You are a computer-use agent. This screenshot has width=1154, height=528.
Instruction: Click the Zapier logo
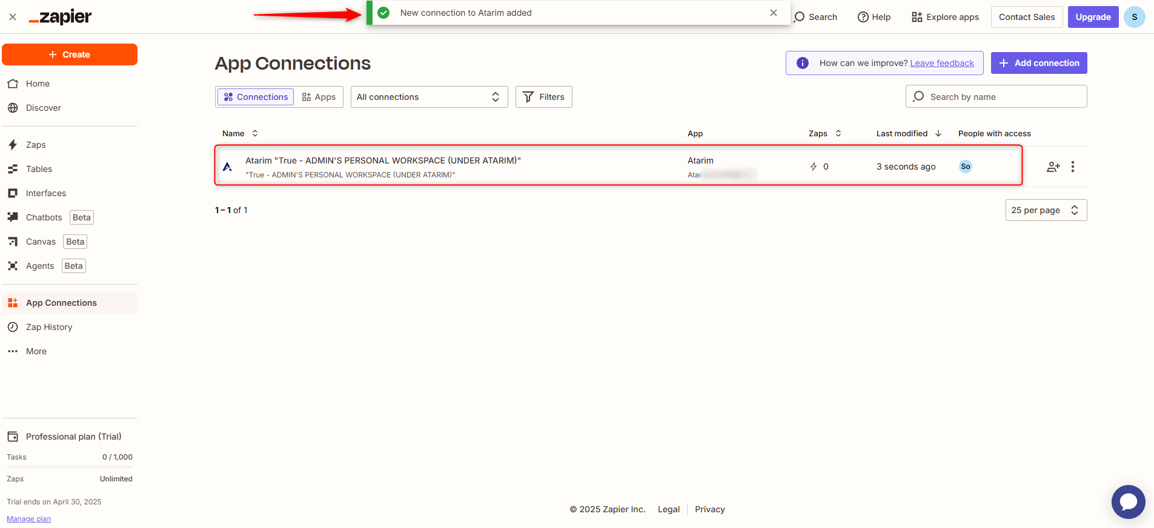pos(61,17)
